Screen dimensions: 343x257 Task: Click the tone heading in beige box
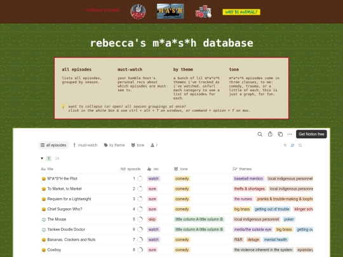(x=234, y=70)
